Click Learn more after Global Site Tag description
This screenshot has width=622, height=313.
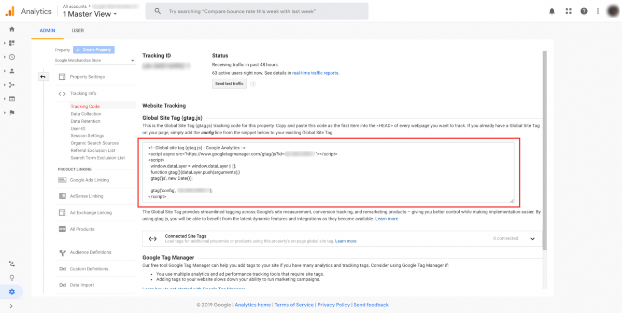(x=387, y=219)
